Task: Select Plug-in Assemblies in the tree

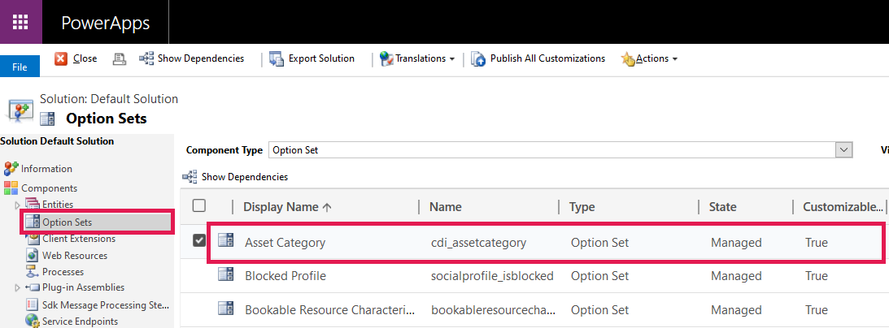Action: point(83,288)
